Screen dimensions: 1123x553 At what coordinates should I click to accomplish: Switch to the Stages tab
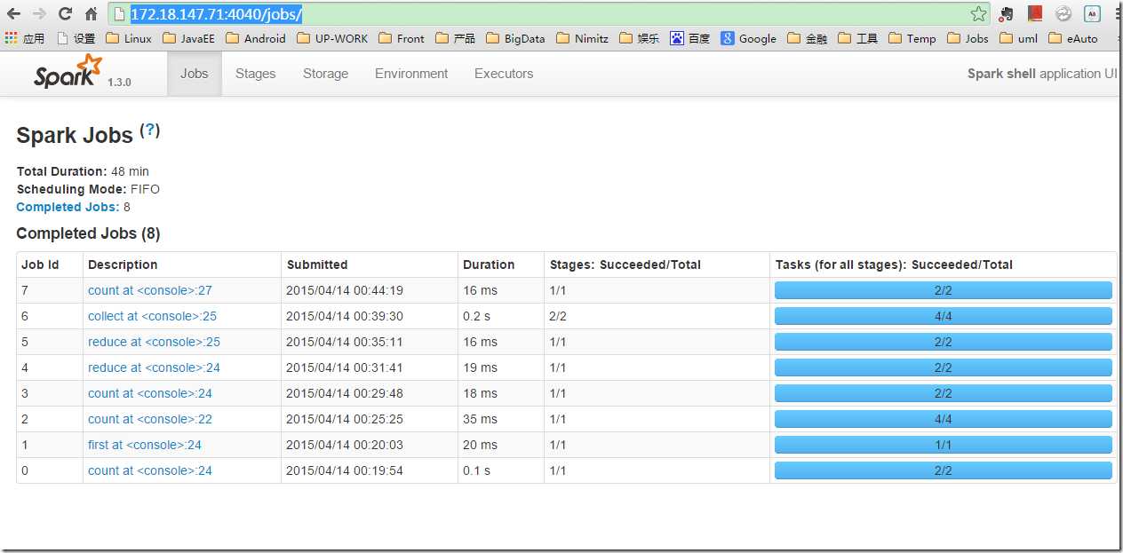pyautogui.click(x=256, y=74)
